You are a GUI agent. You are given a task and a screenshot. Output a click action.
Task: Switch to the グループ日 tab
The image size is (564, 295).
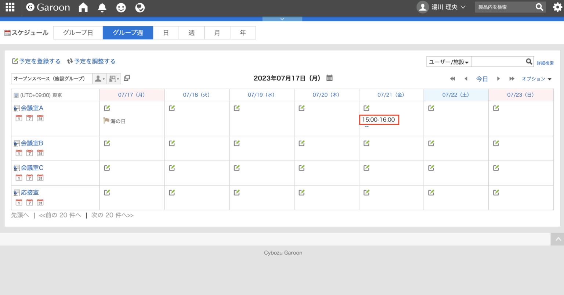(78, 33)
